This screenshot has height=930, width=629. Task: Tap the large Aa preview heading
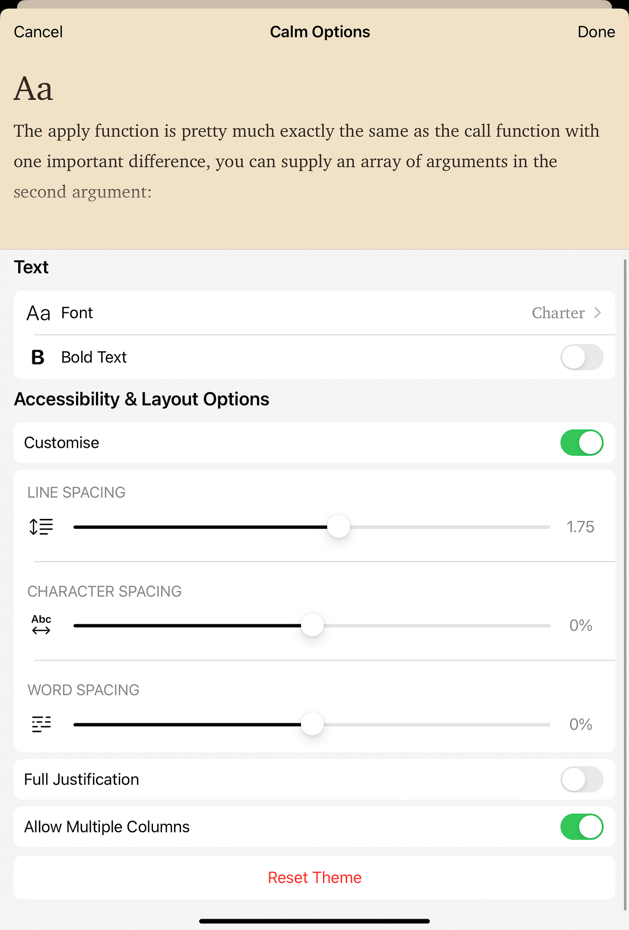click(33, 89)
